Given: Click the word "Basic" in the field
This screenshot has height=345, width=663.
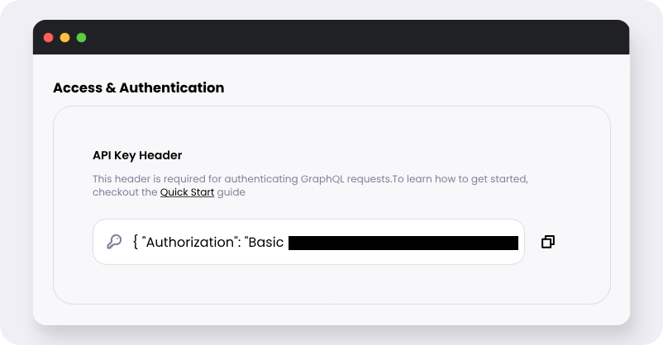Looking at the screenshot, I should (x=266, y=242).
